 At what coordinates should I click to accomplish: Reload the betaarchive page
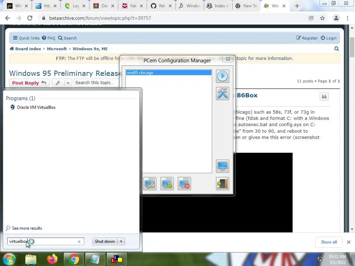[30, 18]
